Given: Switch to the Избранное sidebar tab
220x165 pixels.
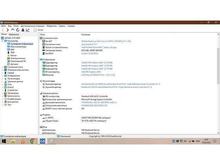Looking at the screenshot, I should tap(14, 34).
